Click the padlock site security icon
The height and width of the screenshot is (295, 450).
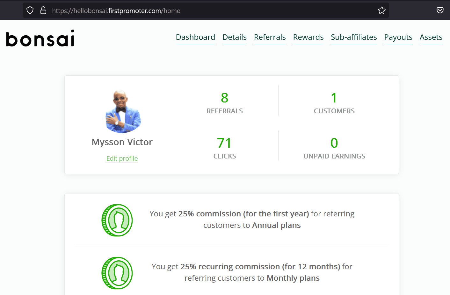pos(43,11)
